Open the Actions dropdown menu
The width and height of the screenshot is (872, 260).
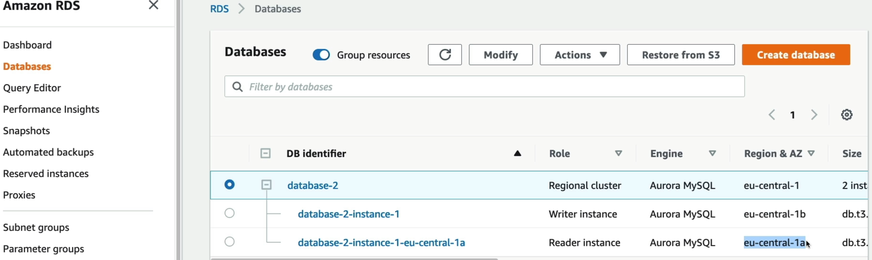click(579, 55)
